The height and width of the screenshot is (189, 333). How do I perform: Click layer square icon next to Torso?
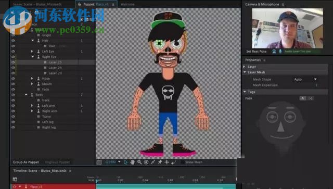click(39, 117)
